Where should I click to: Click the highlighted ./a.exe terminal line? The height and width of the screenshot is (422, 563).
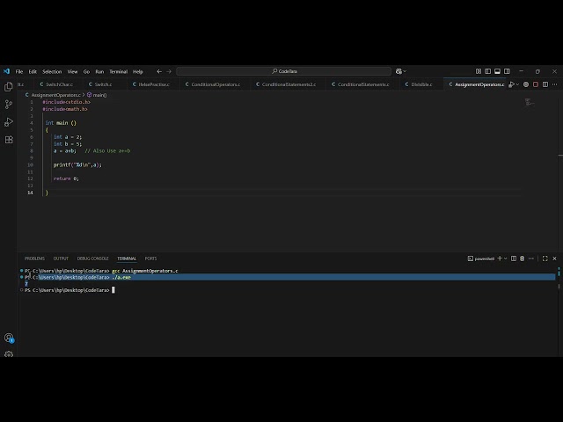click(288, 278)
